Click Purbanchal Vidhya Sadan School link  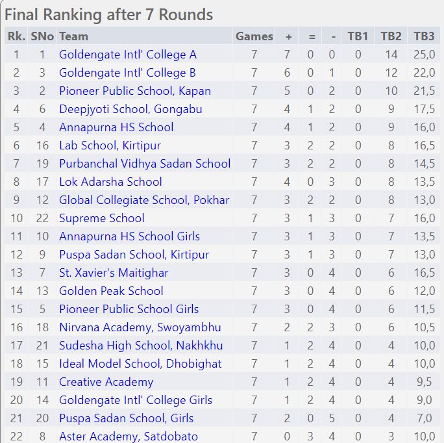pyautogui.click(x=145, y=164)
